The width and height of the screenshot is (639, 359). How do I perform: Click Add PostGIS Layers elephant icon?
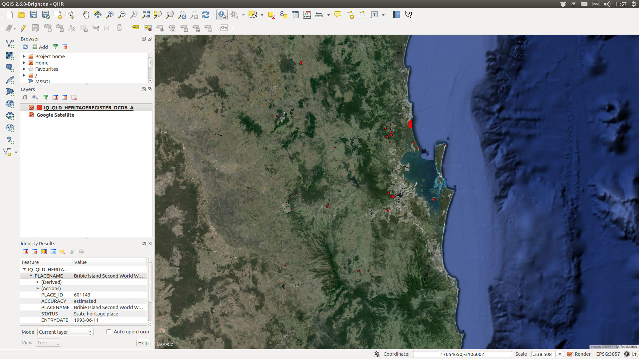tap(10, 68)
